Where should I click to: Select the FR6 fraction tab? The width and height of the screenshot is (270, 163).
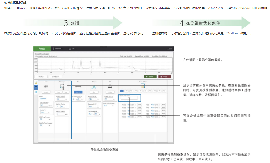point(145,91)
